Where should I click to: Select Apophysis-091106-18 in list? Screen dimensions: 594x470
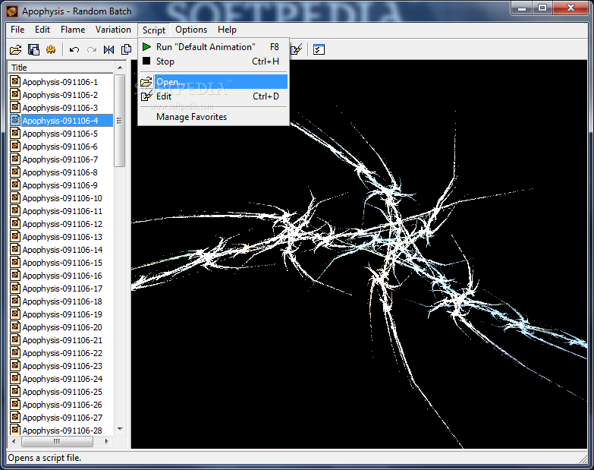point(62,301)
